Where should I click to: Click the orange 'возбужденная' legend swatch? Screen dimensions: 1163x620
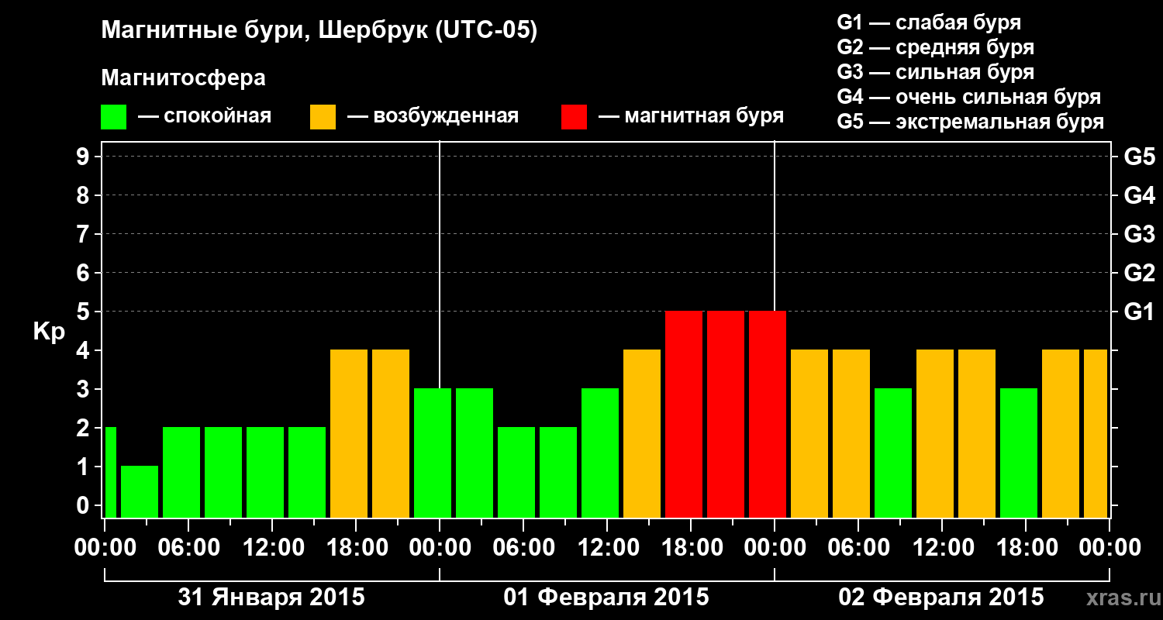pos(323,116)
